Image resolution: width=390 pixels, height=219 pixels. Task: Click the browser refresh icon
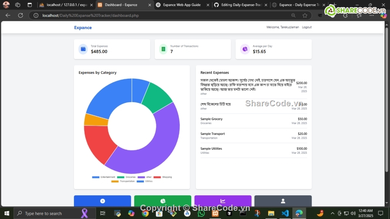coord(21,15)
